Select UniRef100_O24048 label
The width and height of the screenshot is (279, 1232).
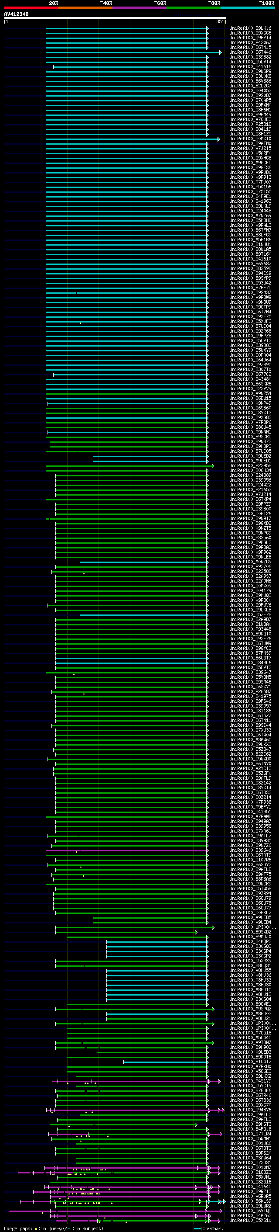pos(250,211)
